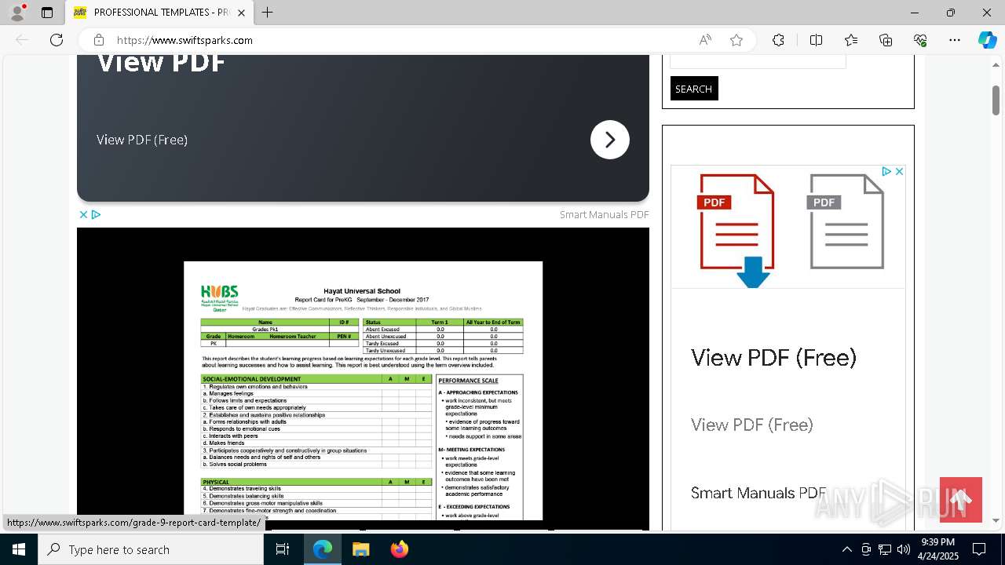Click the scrollbar down arrow

click(996, 521)
